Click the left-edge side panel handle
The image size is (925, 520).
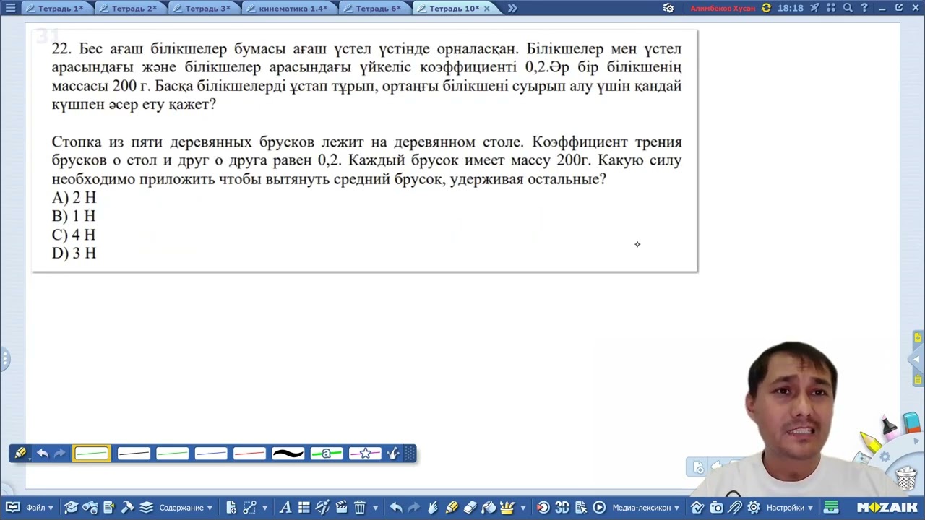tap(4, 358)
